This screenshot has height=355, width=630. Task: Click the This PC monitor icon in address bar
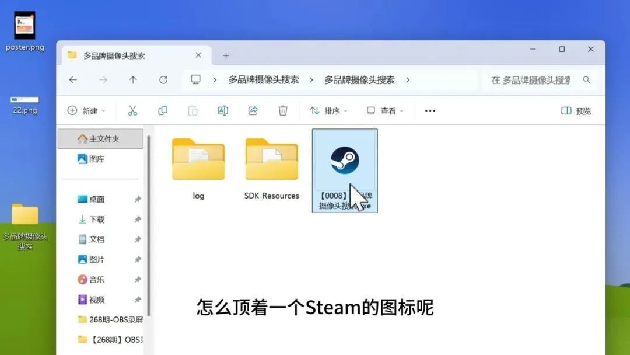(195, 79)
